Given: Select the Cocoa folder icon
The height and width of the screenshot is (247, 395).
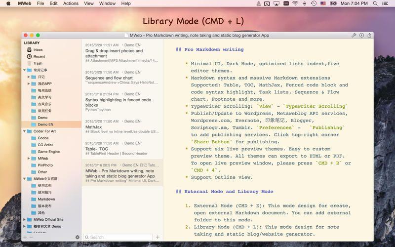Looking at the screenshot, I should 34,138.
